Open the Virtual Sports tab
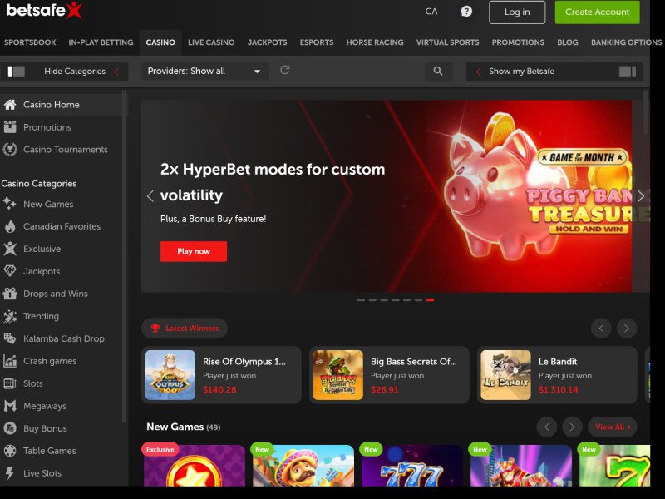Image resolution: width=665 pixels, height=499 pixels. (x=447, y=42)
